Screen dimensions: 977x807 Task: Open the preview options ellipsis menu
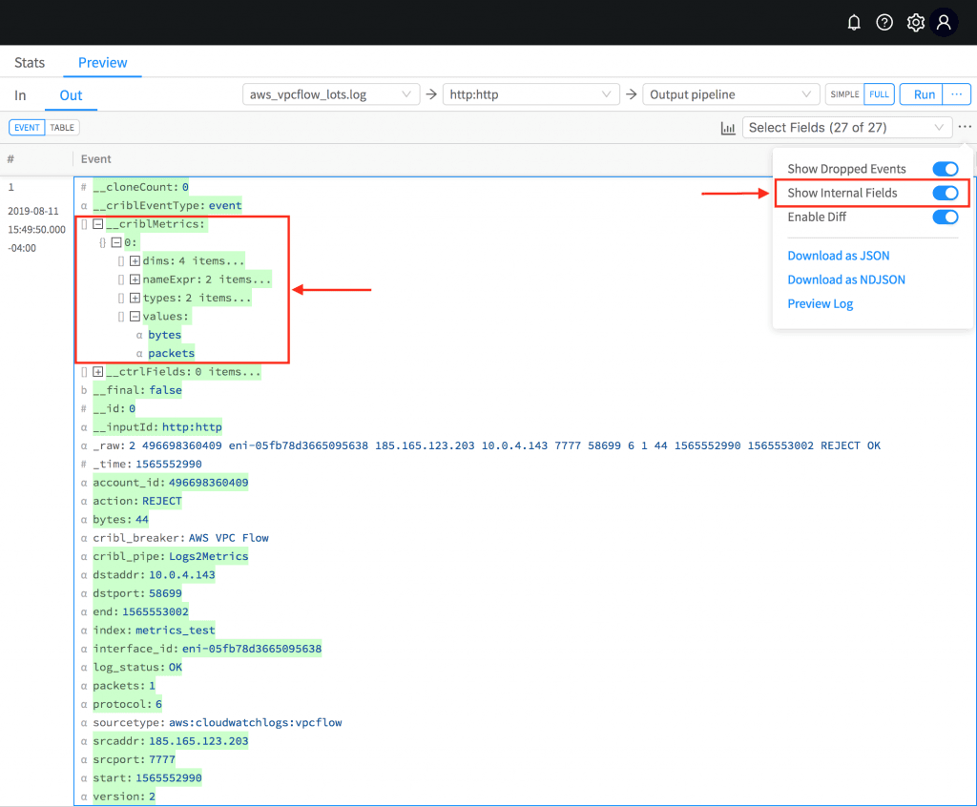click(x=964, y=126)
